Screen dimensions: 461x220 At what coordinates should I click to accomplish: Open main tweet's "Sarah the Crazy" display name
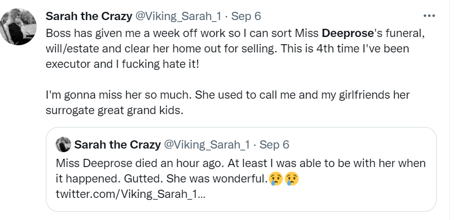coord(89,16)
